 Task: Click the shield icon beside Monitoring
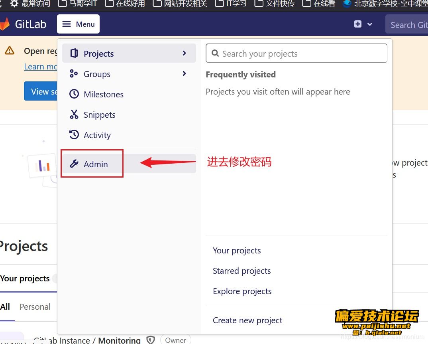click(x=150, y=340)
